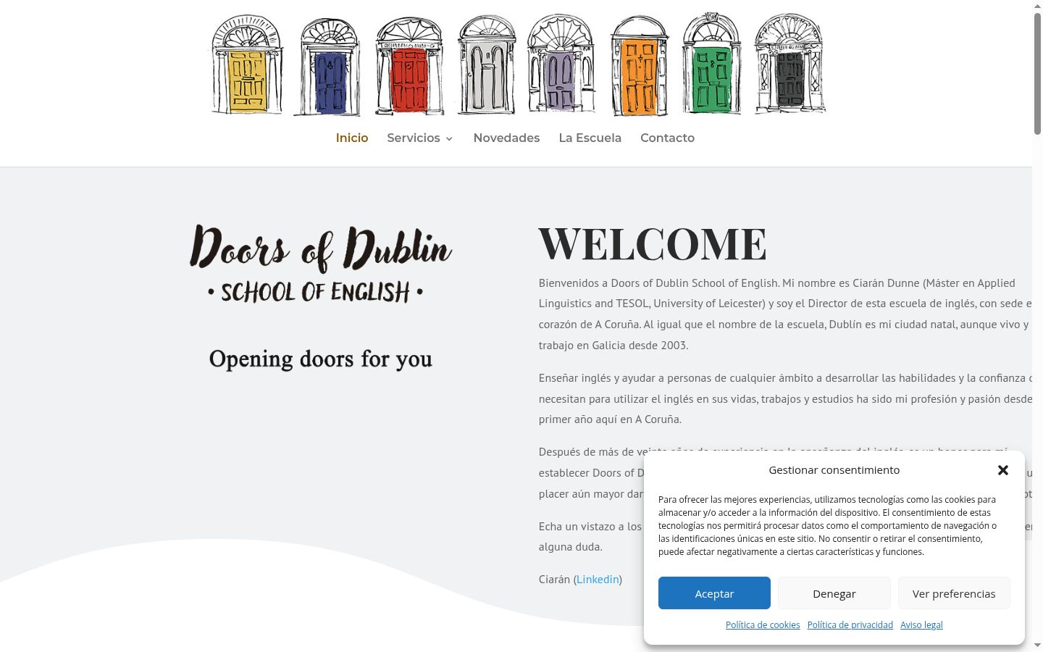
Task: Click the grey door illustration
Action: click(487, 65)
